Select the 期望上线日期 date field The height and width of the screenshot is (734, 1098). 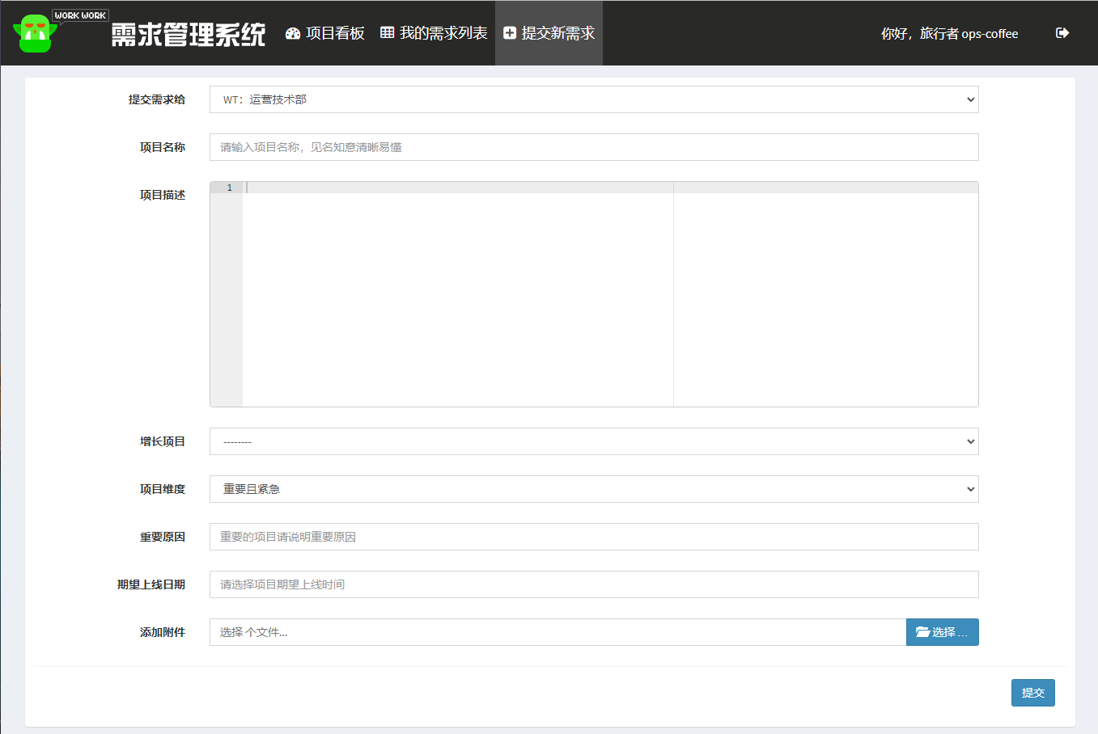tap(593, 584)
